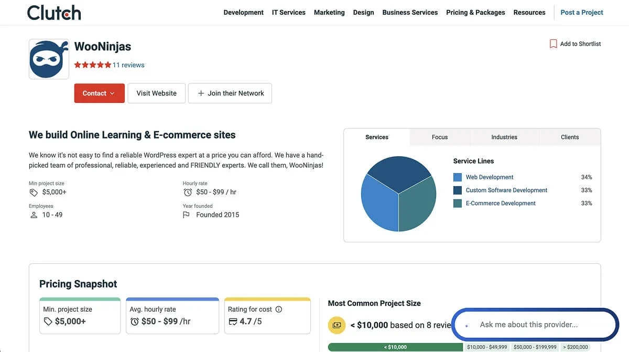
Task: Open the Web Development link
Action: [x=490, y=177]
